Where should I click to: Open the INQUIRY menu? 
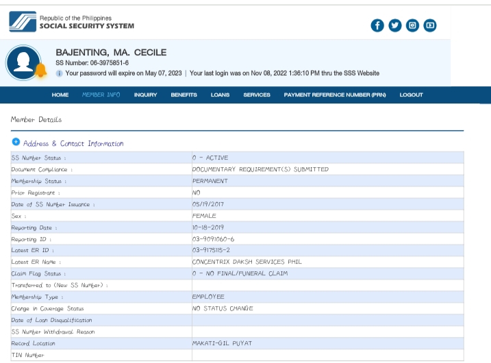click(x=145, y=95)
